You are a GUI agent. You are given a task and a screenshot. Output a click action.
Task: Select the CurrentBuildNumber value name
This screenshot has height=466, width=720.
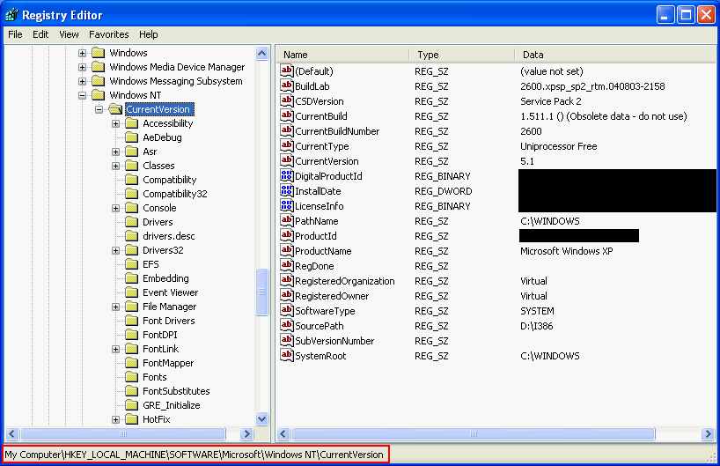click(x=337, y=131)
